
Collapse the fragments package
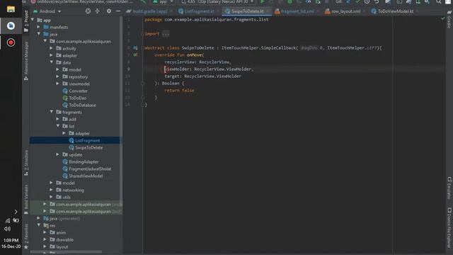pyautogui.click(x=52, y=112)
